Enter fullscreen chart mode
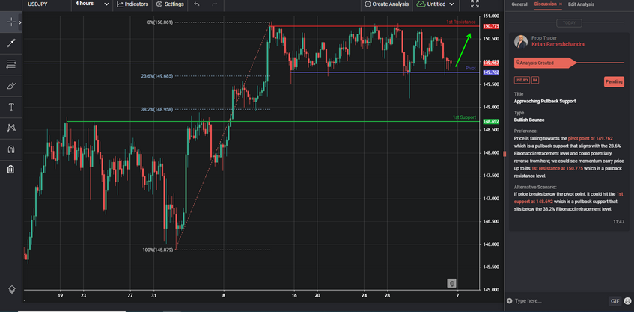The width and height of the screenshot is (634, 313). [x=475, y=4]
